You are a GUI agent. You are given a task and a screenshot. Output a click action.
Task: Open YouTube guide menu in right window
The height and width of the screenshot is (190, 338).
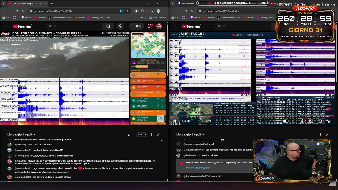click(x=175, y=26)
